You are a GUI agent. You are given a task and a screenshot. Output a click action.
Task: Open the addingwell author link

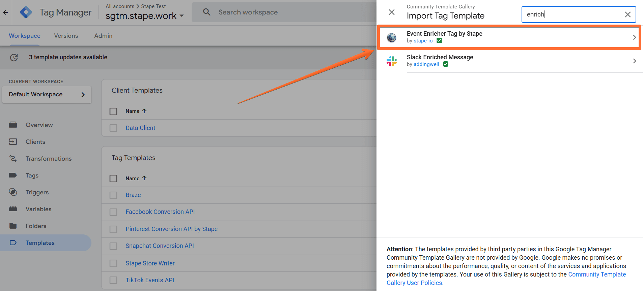tap(426, 64)
